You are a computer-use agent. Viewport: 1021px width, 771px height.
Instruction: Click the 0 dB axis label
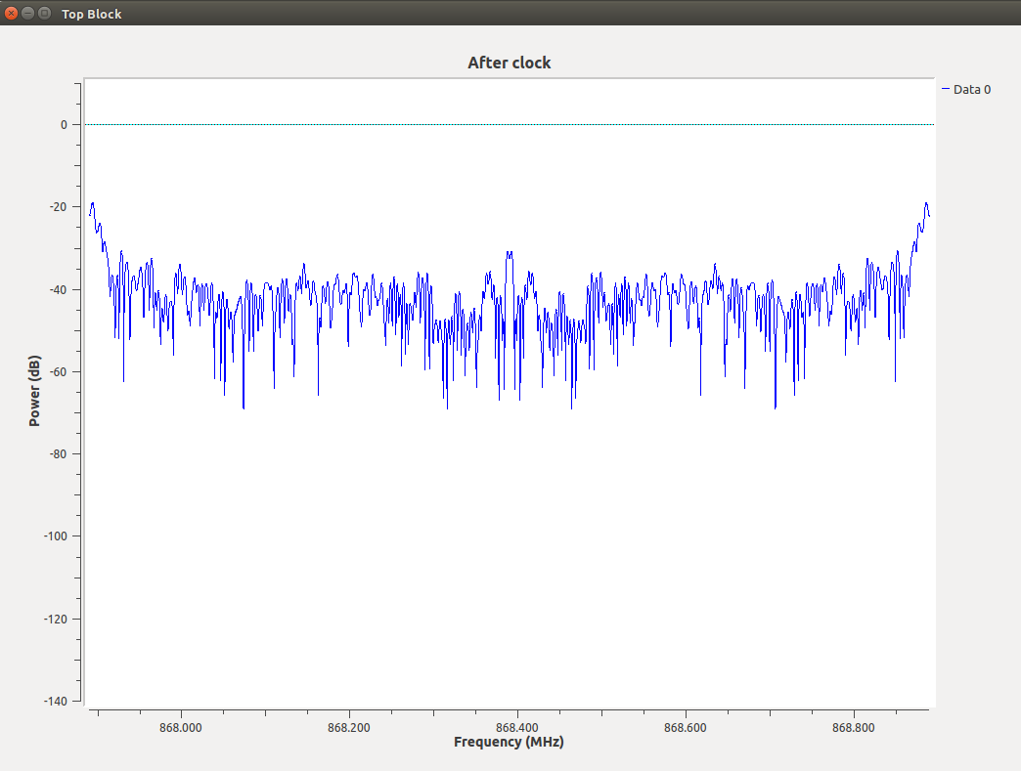pos(64,125)
